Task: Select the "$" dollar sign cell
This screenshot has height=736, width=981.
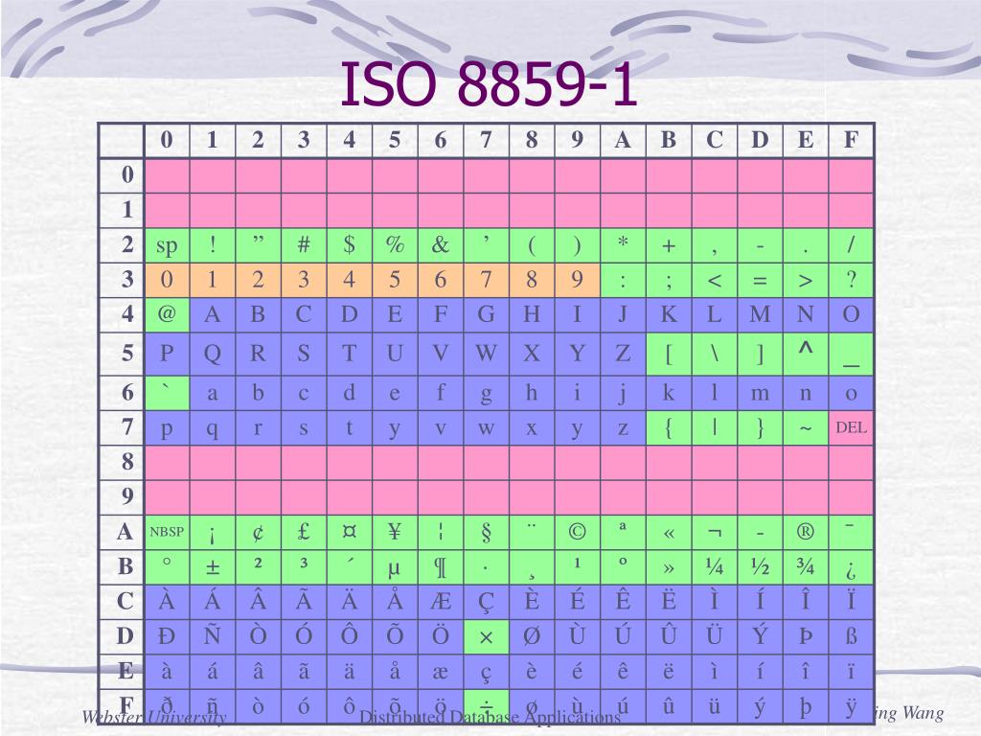Action: point(349,245)
